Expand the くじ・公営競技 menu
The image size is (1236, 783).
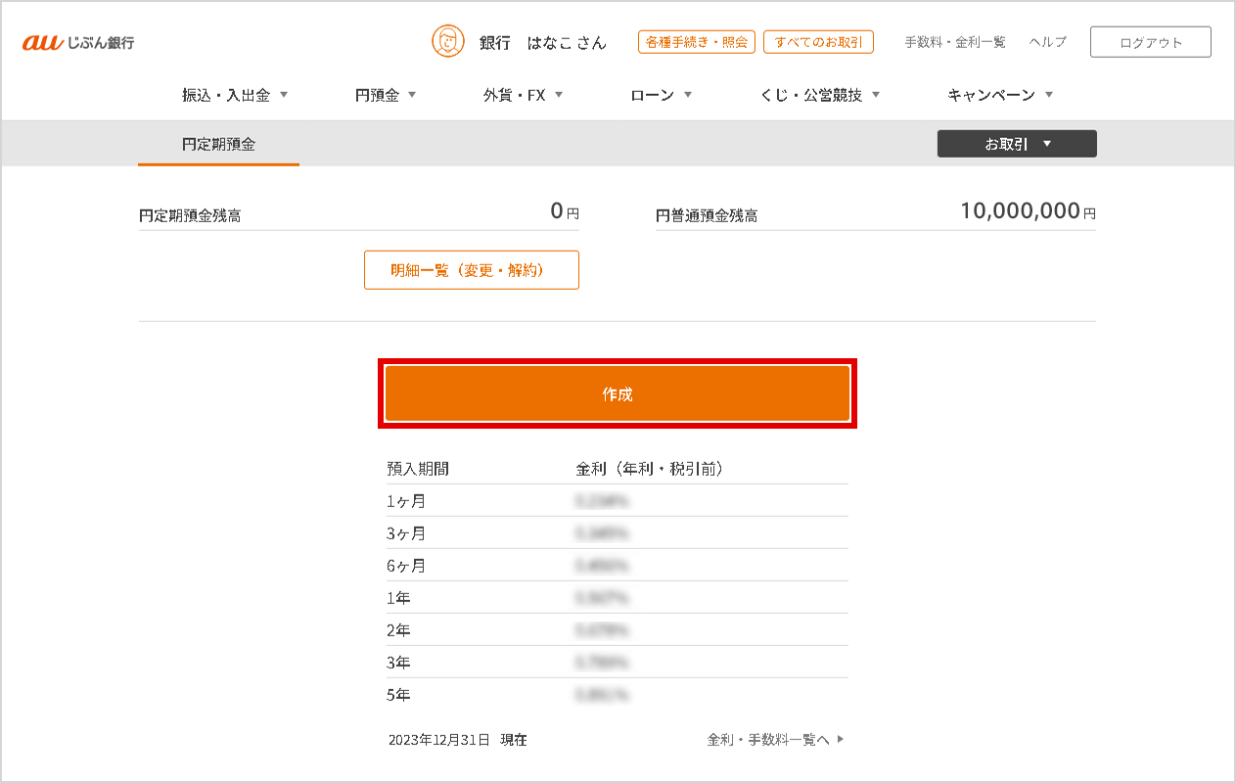(820, 95)
